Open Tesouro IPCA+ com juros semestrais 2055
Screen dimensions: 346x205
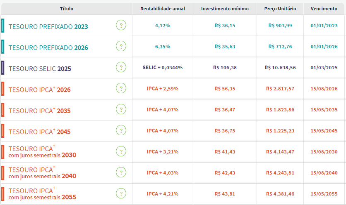pos(42,193)
